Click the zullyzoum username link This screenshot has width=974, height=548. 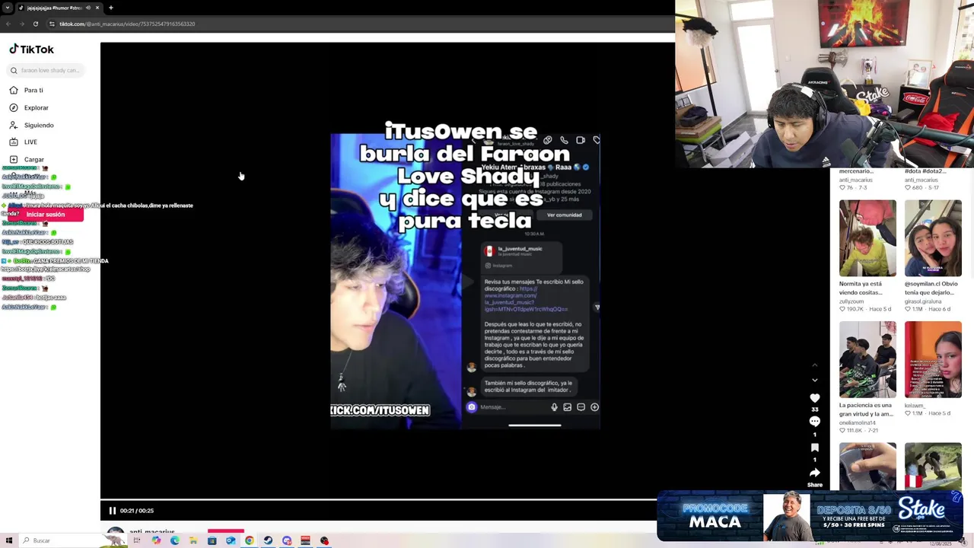pos(851,301)
